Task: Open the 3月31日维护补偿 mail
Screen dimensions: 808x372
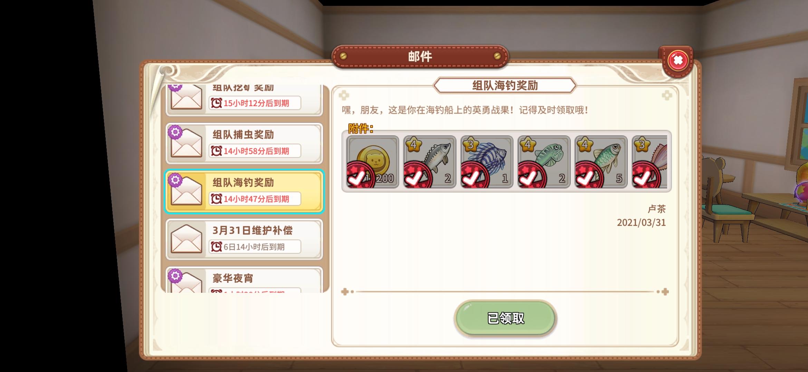Action: point(244,239)
